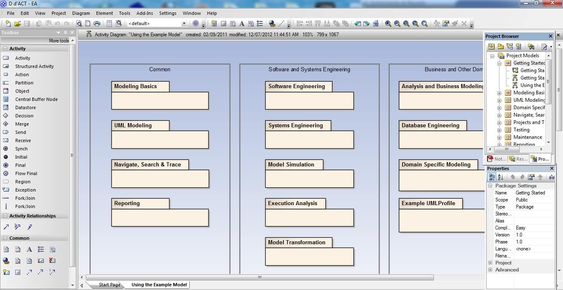The width and height of the screenshot is (563, 290).
Task: Pick the Flow Final node tool
Action: 26,173
